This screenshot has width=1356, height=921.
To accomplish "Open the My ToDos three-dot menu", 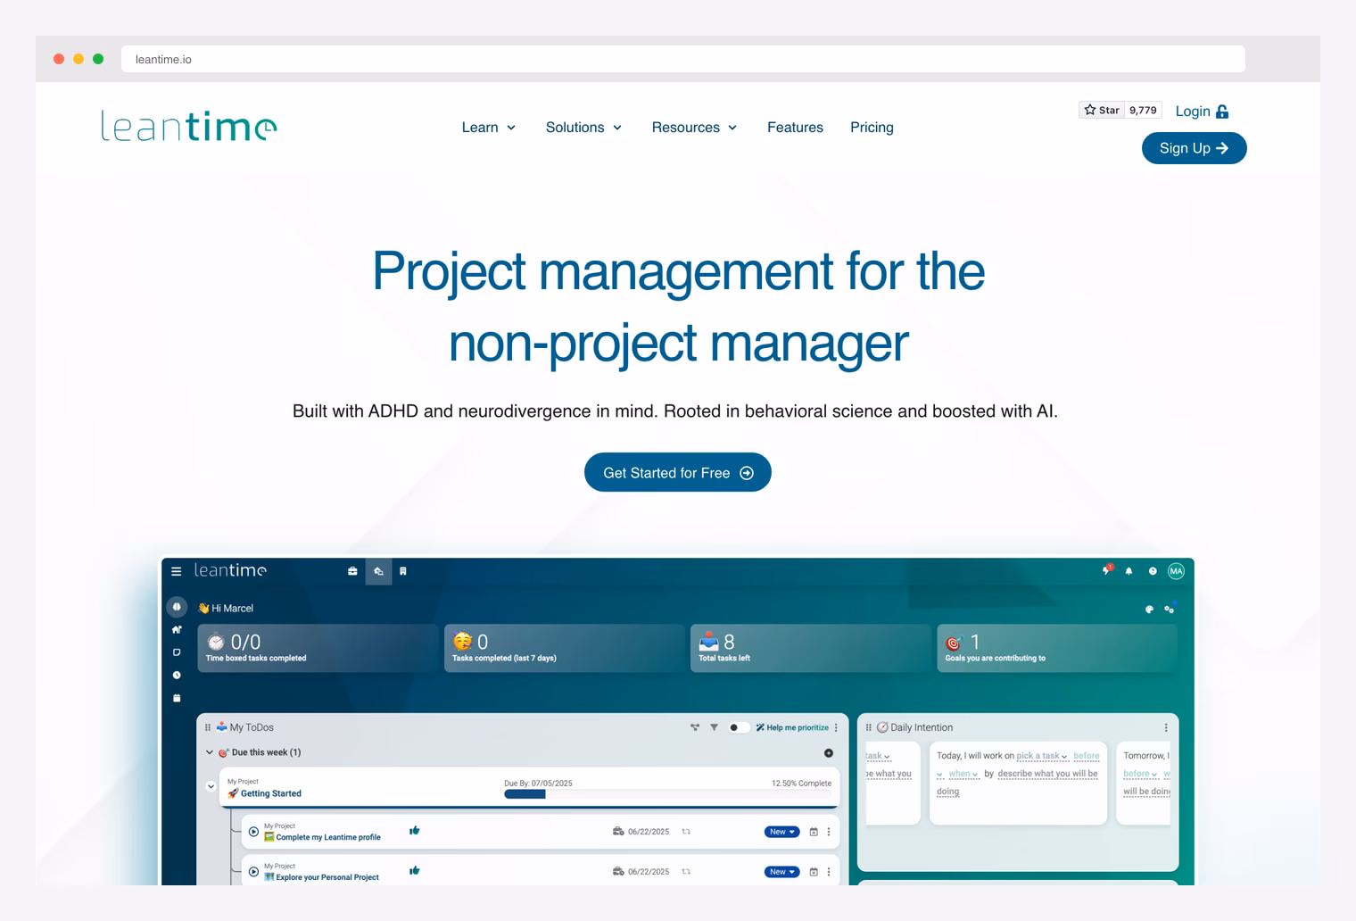I will coord(836,727).
